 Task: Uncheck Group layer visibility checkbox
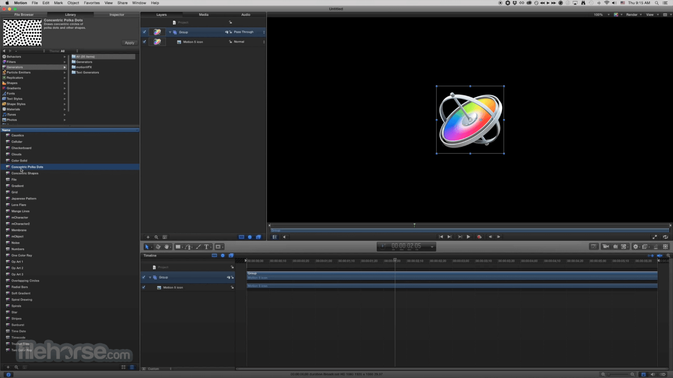(x=144, y=32)
